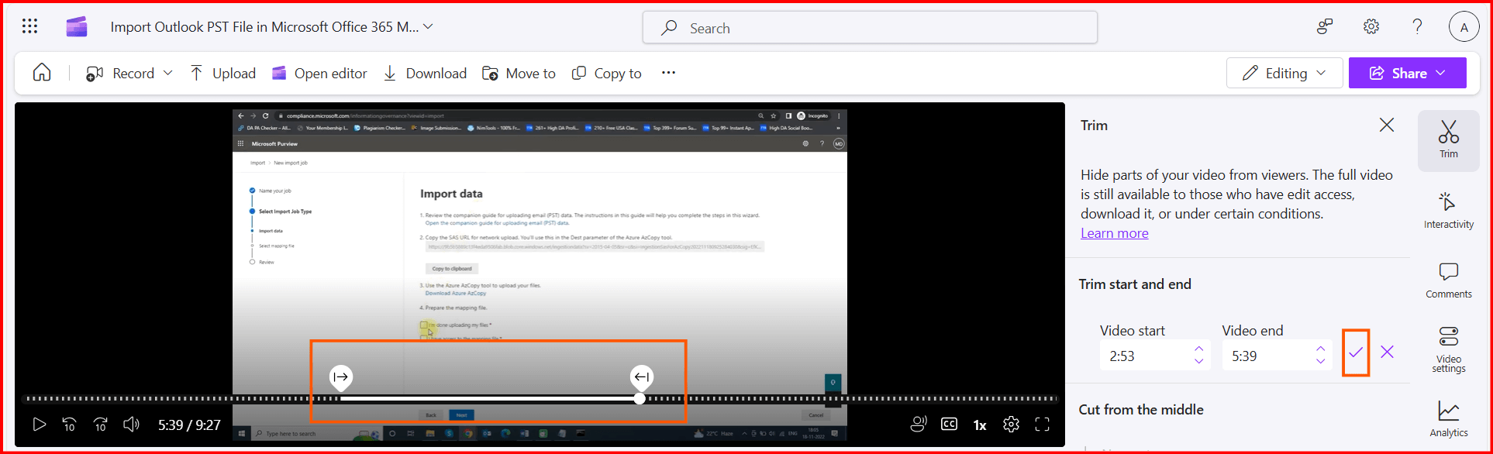Select the Trim scissors tab
The height and width of the screenshot is (454, 1493).
(1448, 140)
